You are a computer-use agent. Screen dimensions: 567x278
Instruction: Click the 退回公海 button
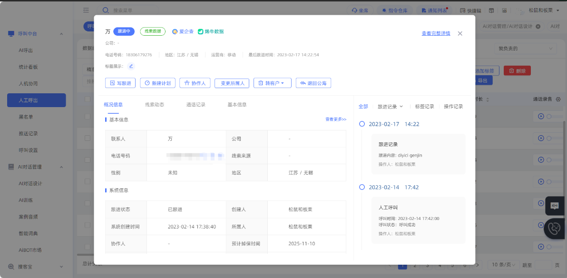point(313,83)
